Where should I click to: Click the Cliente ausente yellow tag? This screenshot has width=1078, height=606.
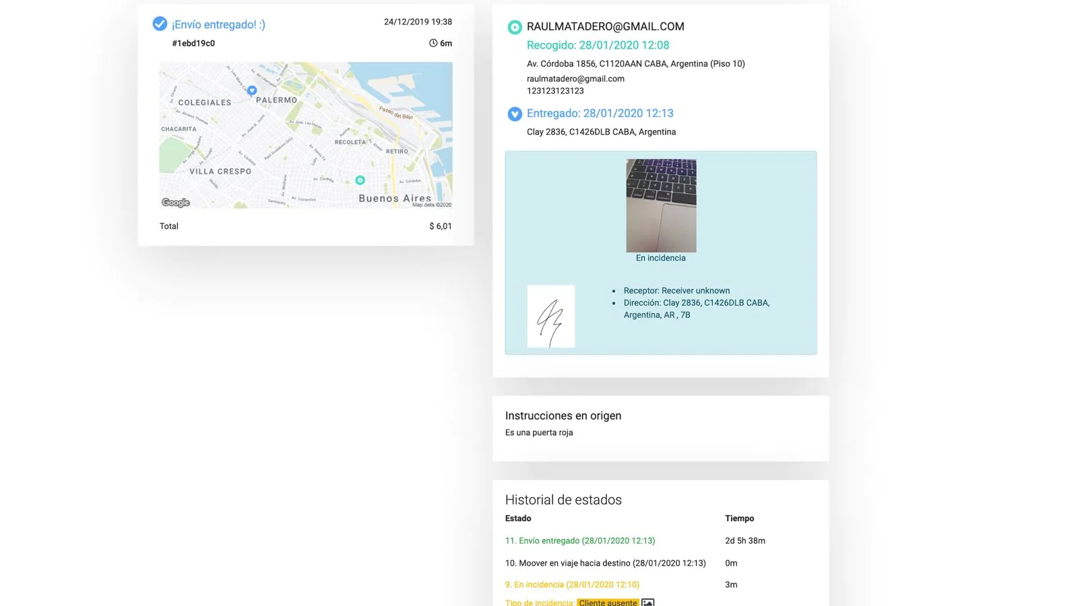608,602
